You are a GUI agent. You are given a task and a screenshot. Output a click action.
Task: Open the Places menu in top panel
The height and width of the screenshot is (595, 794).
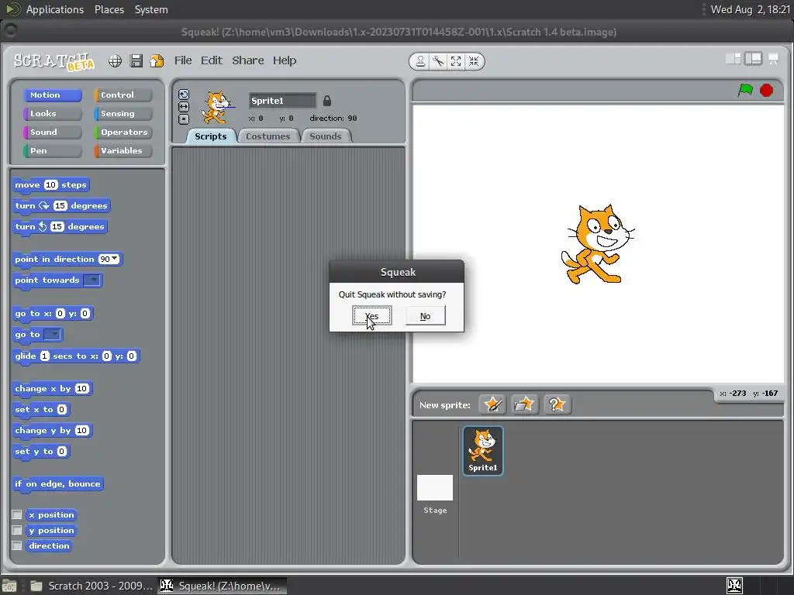pyautogui.click(x=109, y=9)
